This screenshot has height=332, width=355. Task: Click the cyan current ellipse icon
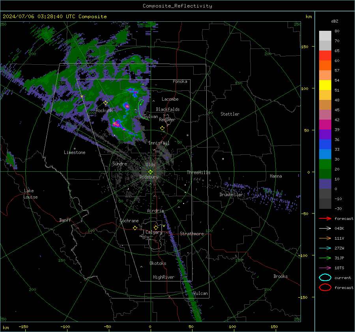(x=325, y=278)
